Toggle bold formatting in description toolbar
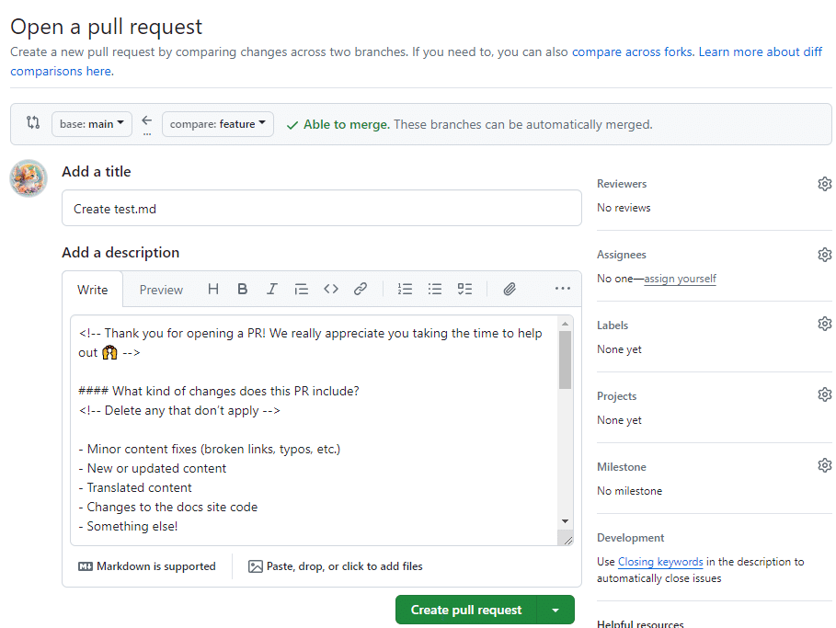836x628 pixels. (243, 289)
